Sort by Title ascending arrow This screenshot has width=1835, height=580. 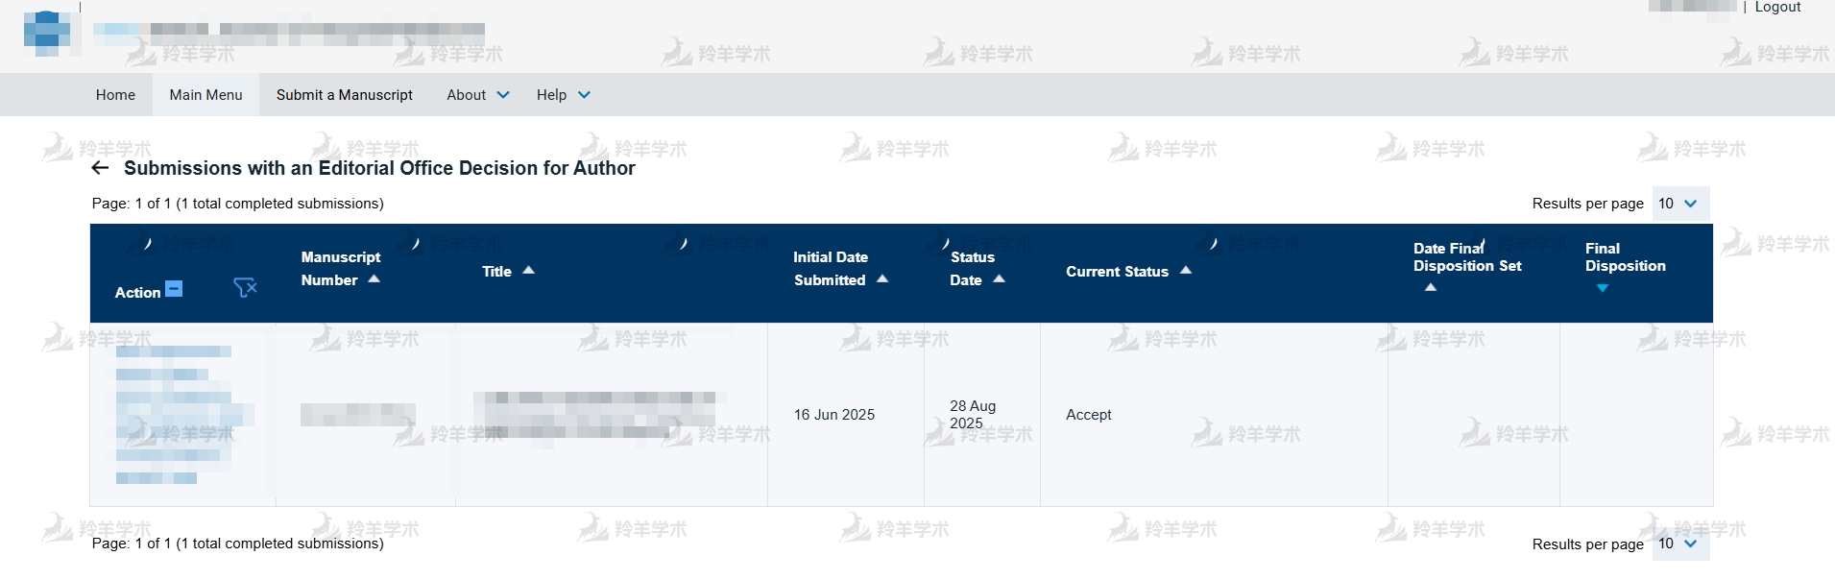(528, 271)
